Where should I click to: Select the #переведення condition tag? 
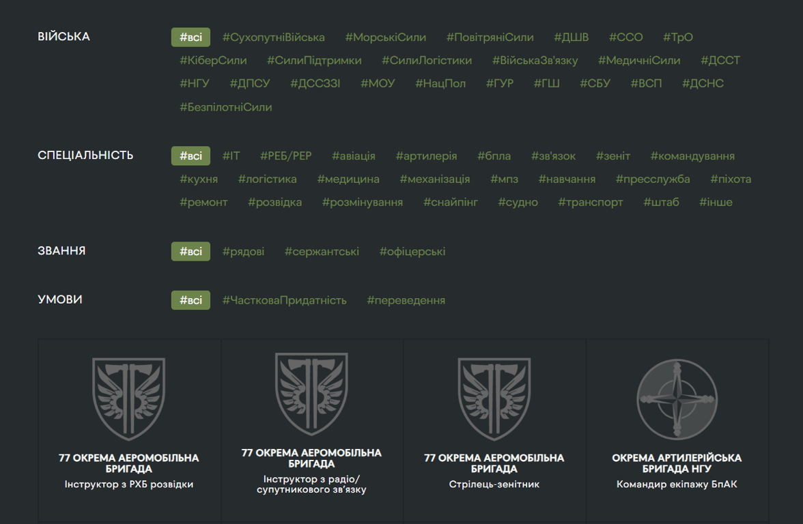(406, 300)
